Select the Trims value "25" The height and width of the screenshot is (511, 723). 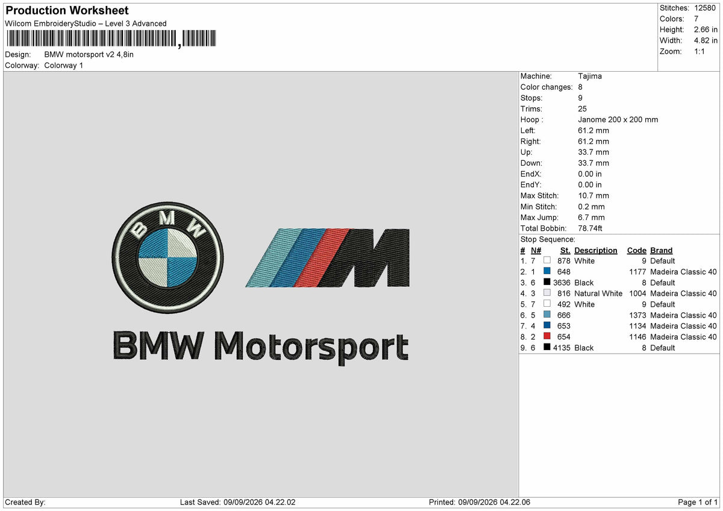coord(583,109)
